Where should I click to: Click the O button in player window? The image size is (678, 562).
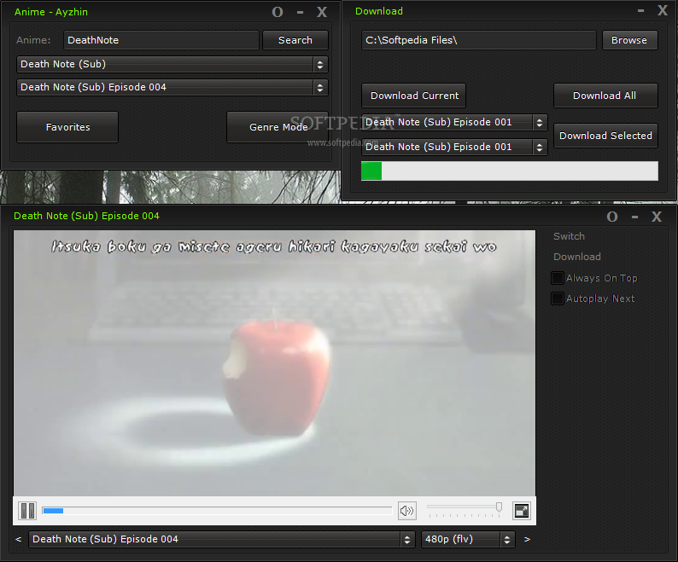[612, 217]
